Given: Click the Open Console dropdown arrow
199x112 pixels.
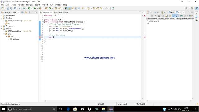Looking at the screenshot, I should point(193,16).
